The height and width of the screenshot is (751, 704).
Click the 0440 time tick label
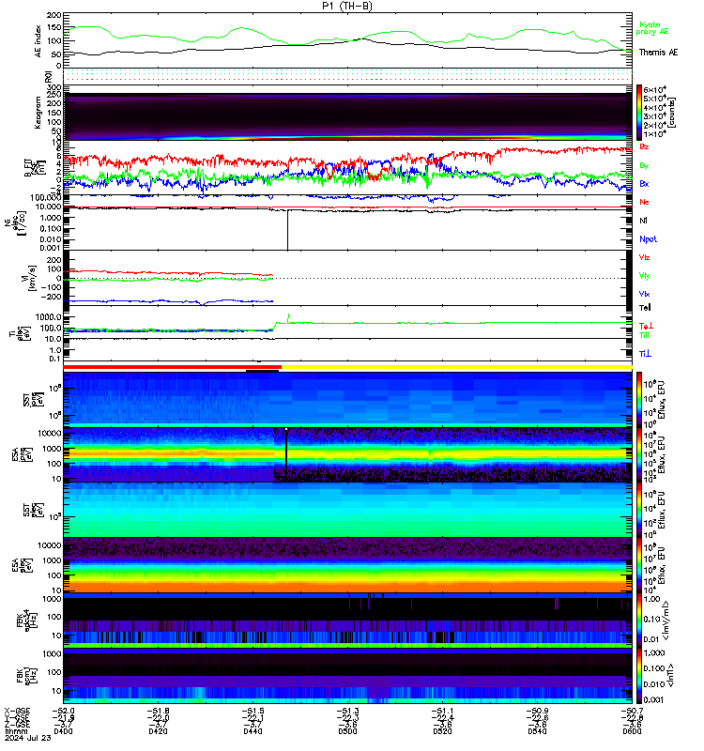(253, 731)
